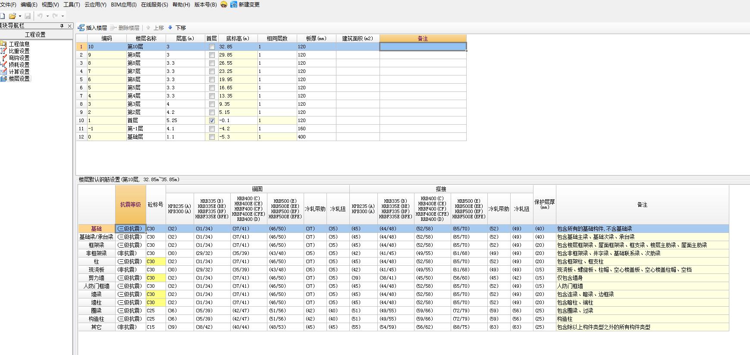Image resolution: width=750 pixels, height=355 pixels.
Task: Click 底标高 cell -5.3 of 基础层
Action: coord(238,137)
